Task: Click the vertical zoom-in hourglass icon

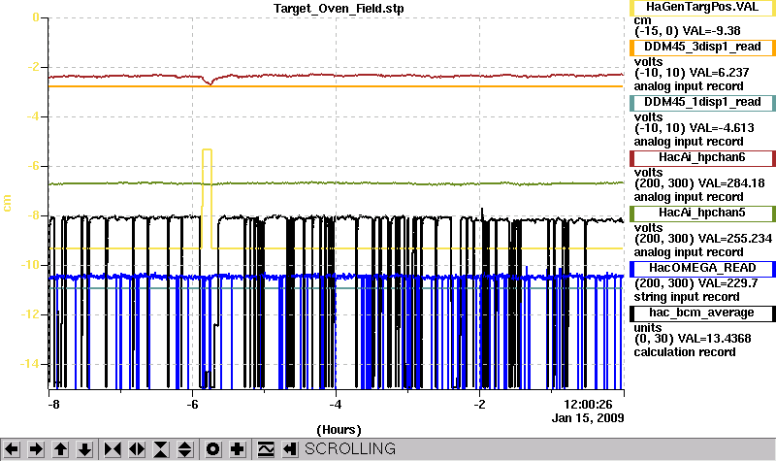Action: coord(161,449)
